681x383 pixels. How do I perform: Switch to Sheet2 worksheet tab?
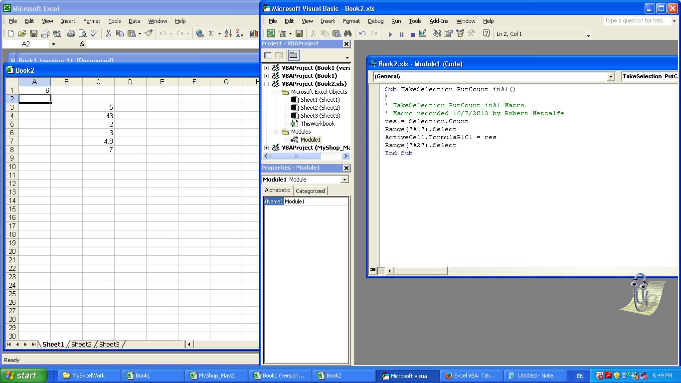[x=81, y=344]
